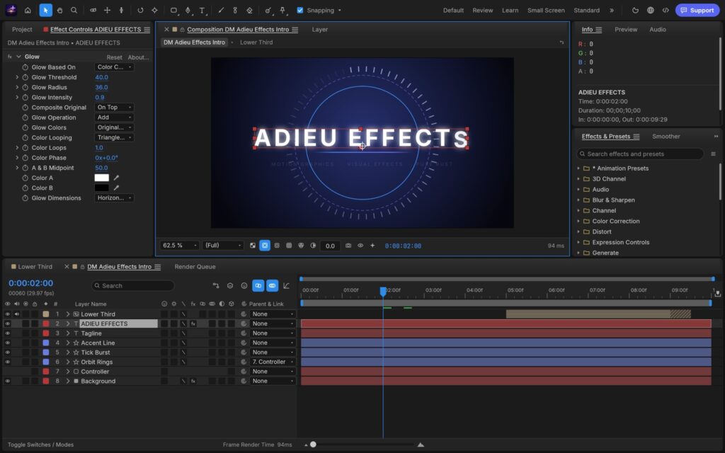The height and width of the screenshot is (453, 725).
Task: Select the Roto Brush tool
Action: [x=268, y=10]
